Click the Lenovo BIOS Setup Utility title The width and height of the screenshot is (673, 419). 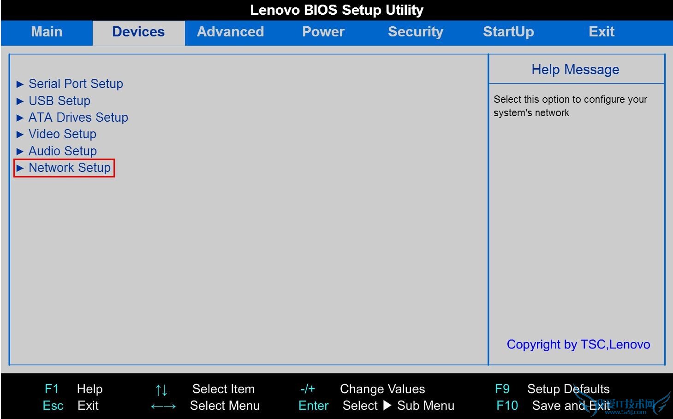click(x=337, y=10)
